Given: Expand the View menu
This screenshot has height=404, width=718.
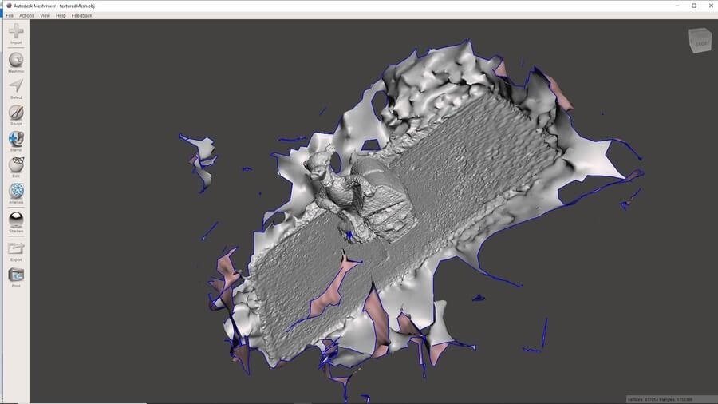Looking at the screenshot, I should tap(45, 15).
